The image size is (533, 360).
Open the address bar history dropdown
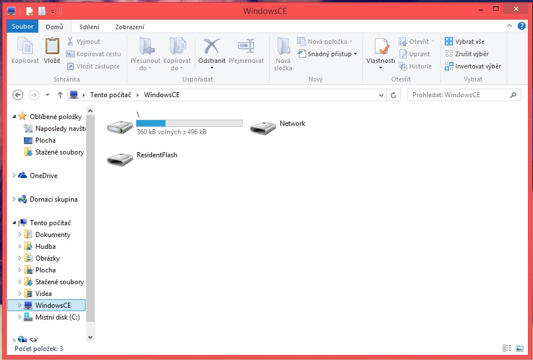(x=381, y=95)
